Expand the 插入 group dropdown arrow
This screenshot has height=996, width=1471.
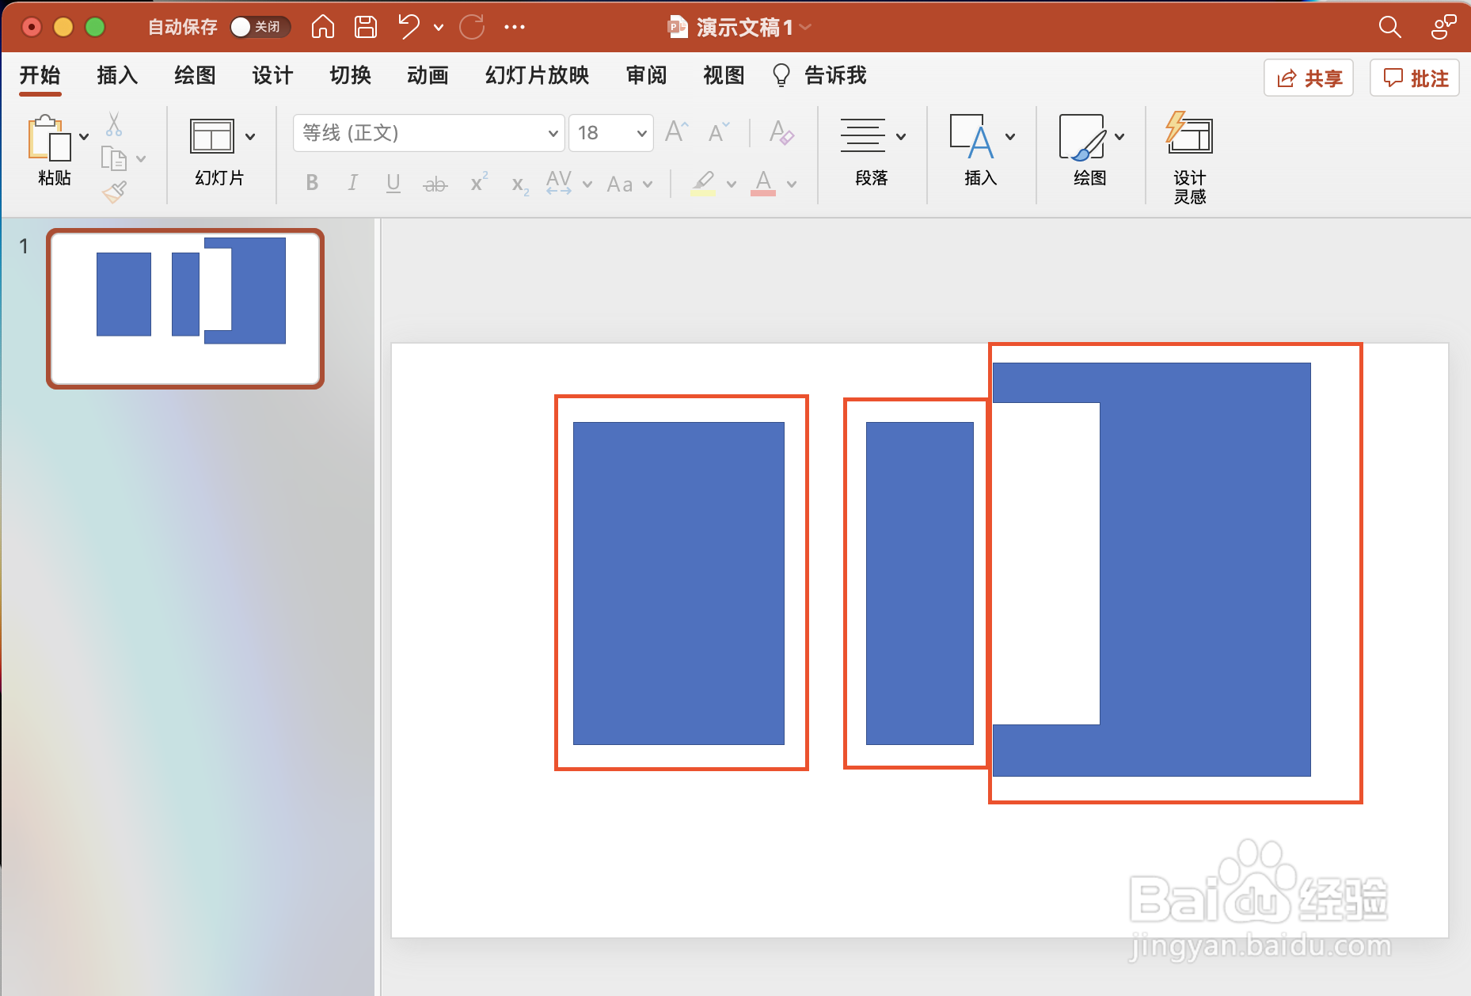click(1010, 137)
